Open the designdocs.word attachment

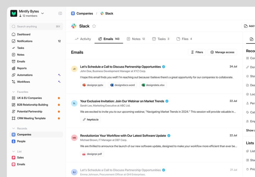coord(122,85)
